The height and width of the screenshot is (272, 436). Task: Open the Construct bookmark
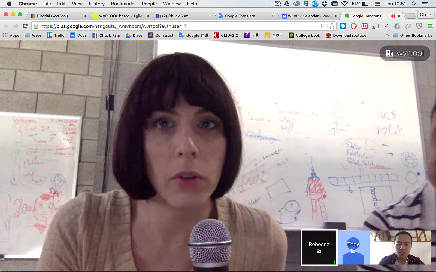point(161,35)
